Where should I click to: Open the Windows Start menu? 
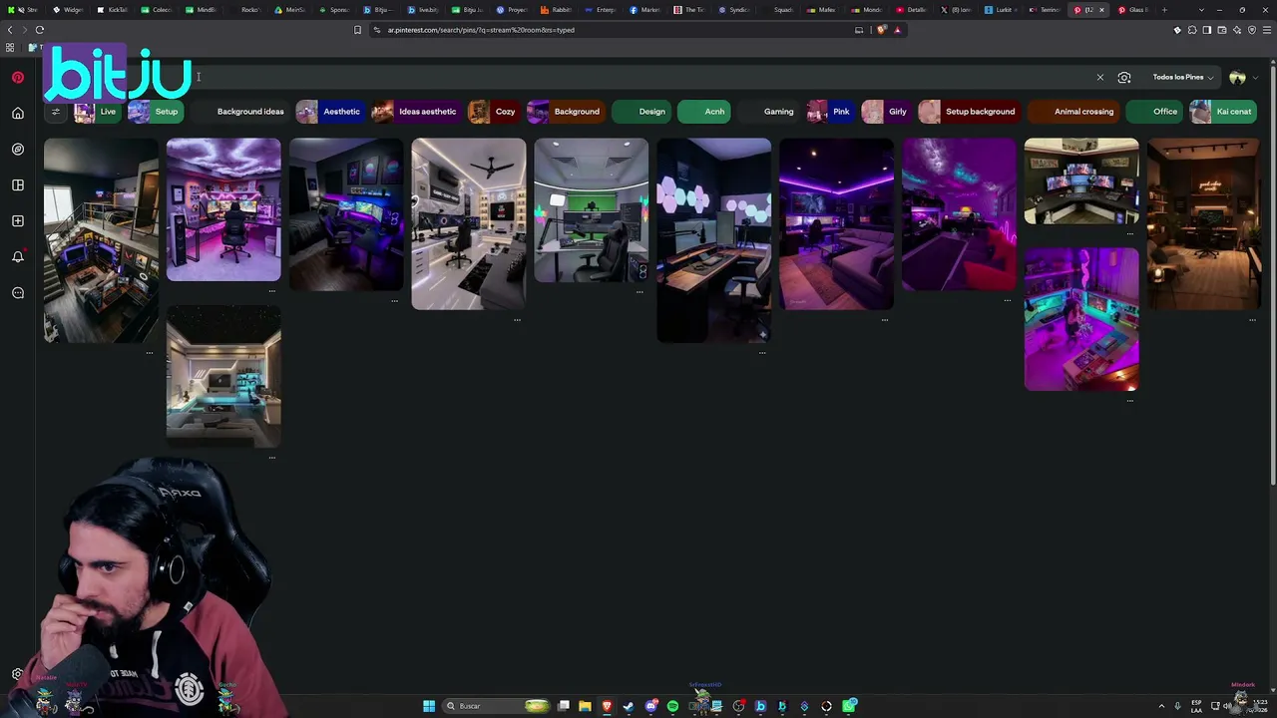click(429, 706)
